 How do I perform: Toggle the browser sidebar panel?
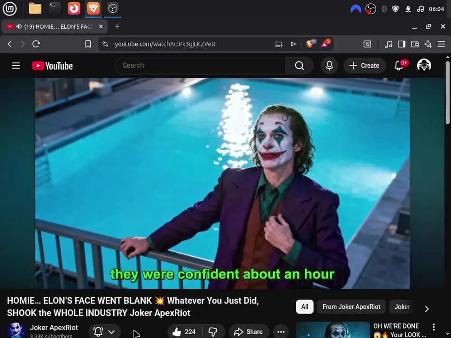pyautogui.click(x=402, y=44)
